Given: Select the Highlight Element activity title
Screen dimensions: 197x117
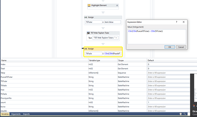Looking at the screenshot, I should click(x=99, y=5).
